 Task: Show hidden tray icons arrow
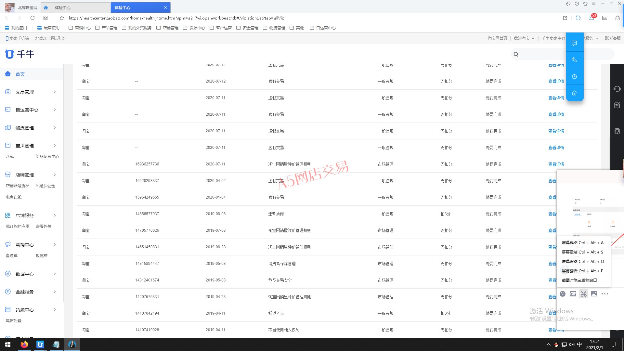click(549, 344)
